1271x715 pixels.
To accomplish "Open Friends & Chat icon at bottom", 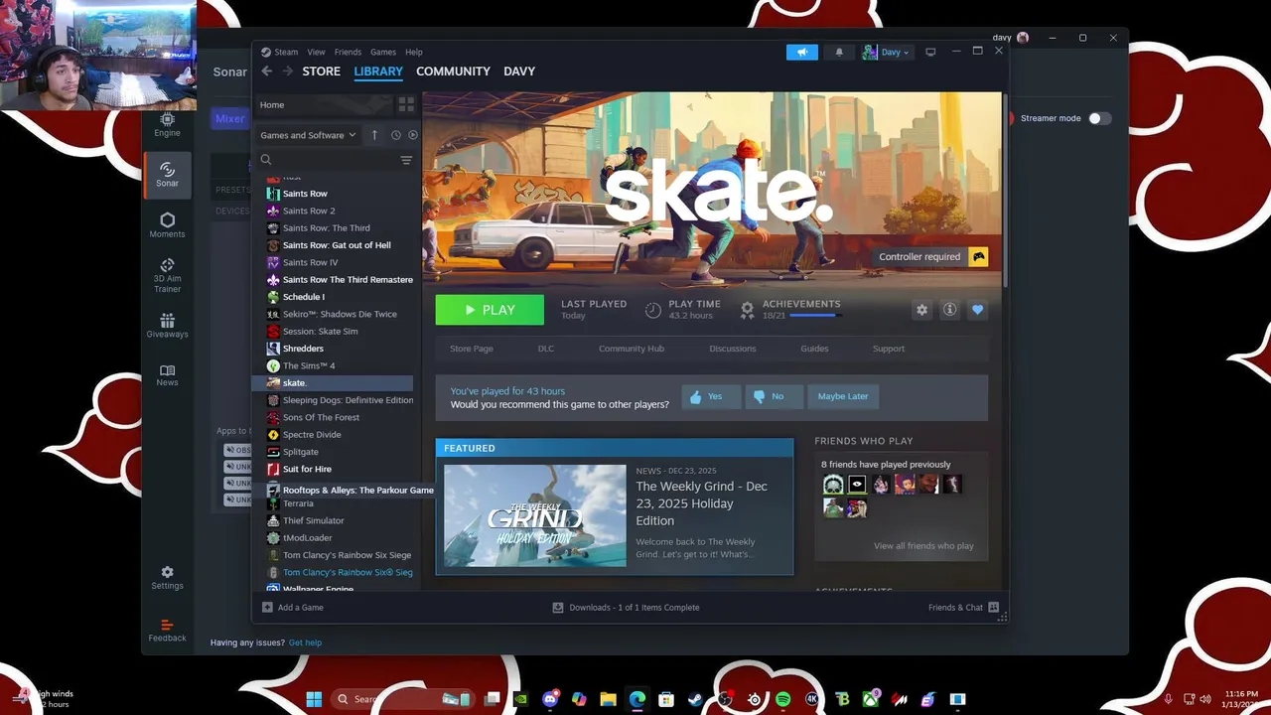I will 994,608.
